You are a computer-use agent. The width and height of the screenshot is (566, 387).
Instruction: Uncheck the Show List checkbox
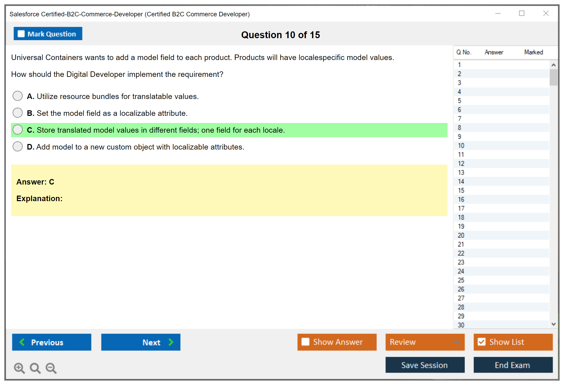(x=481, y=342)
